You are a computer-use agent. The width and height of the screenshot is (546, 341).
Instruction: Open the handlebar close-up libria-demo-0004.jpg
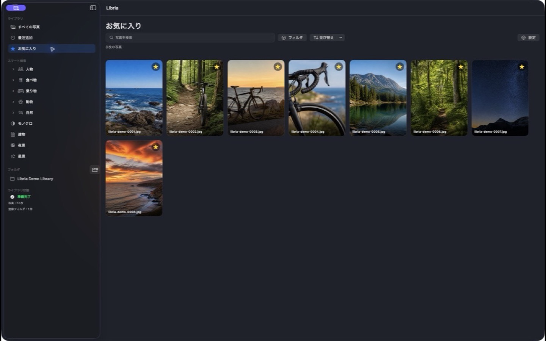[317, 98]
